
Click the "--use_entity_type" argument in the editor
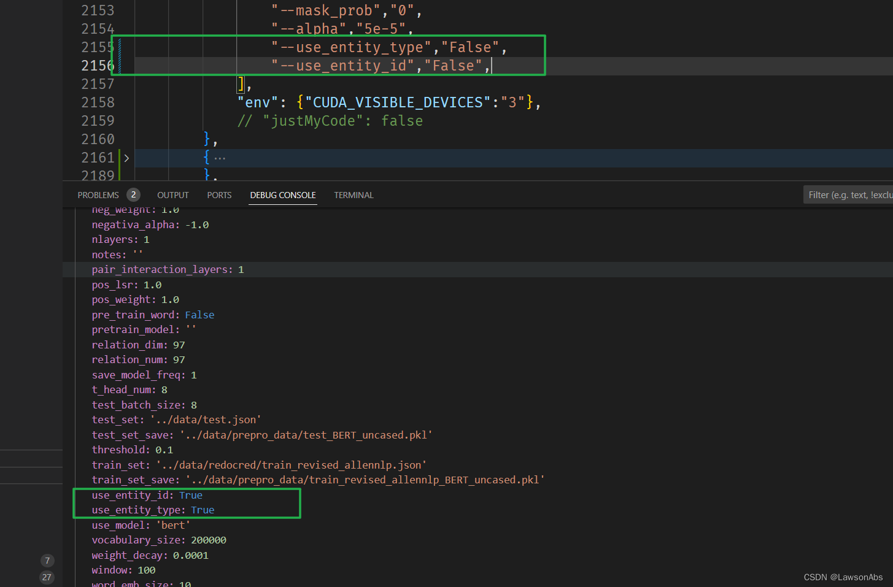[351, 47]
